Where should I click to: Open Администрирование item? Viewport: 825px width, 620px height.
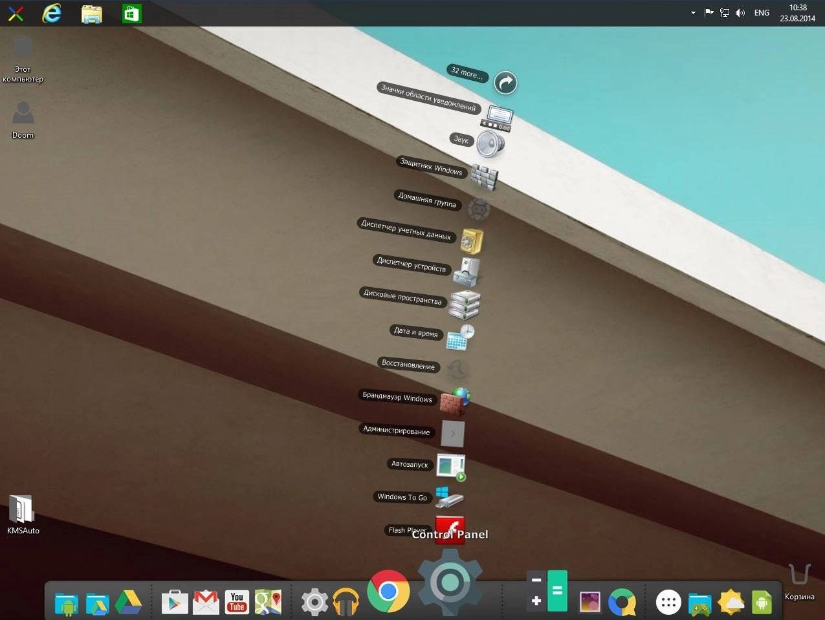(452, 433)
